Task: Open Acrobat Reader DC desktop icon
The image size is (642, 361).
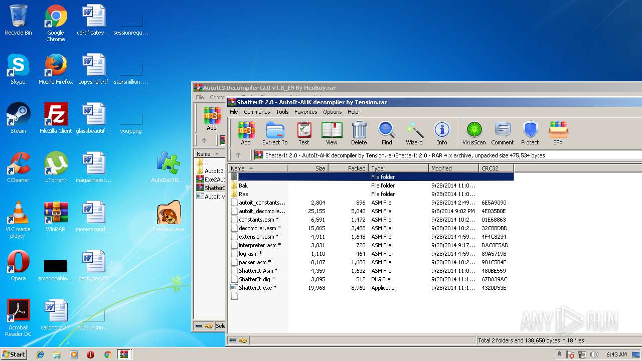Action: [18, 318]
